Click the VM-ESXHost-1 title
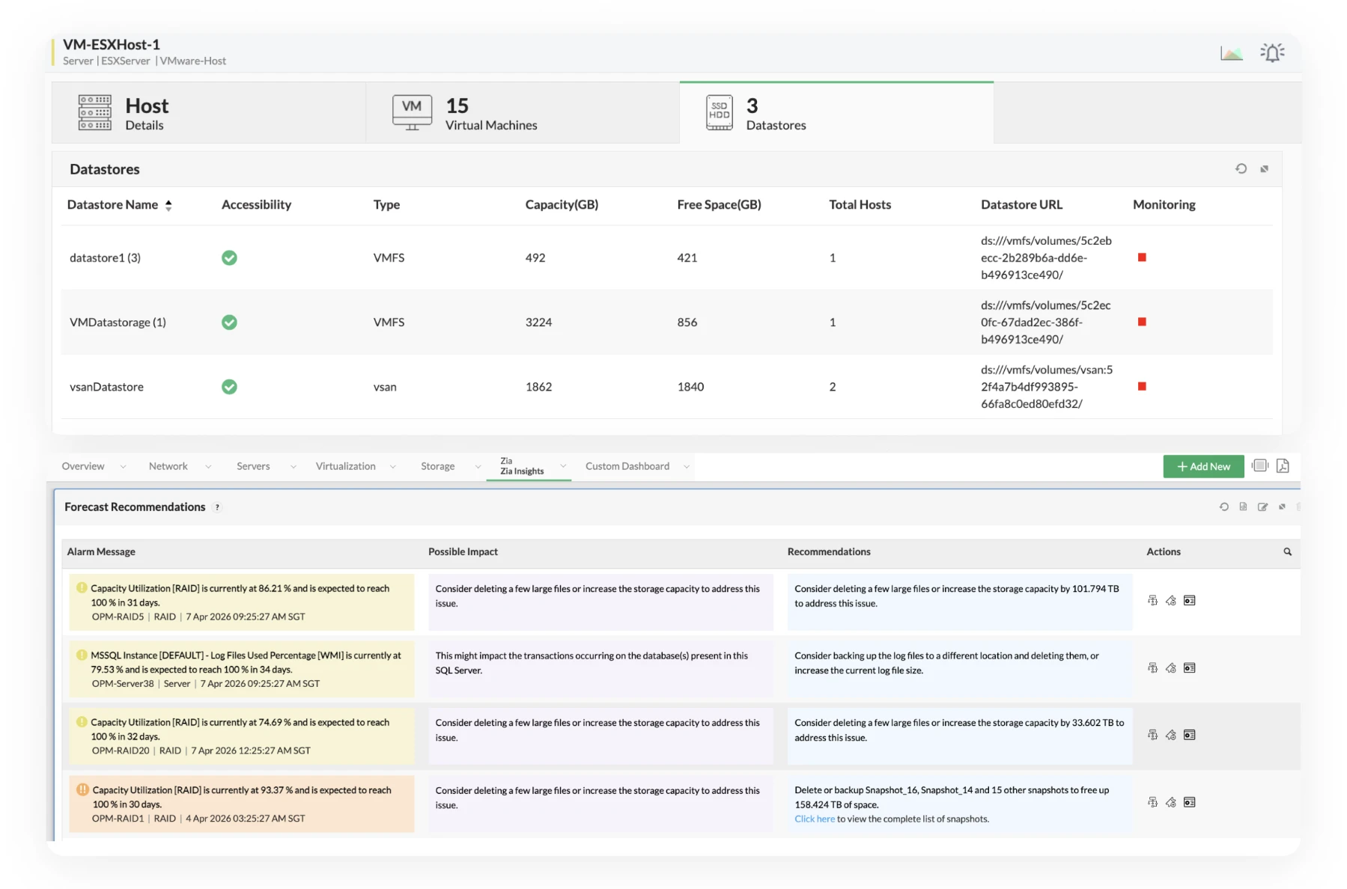This screenshot has height=889, width=1347. (x=112, y=44)
